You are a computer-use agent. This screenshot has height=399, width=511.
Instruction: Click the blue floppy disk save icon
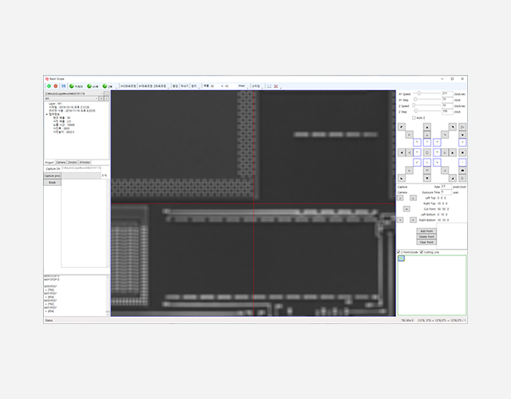tap(64, 86)
